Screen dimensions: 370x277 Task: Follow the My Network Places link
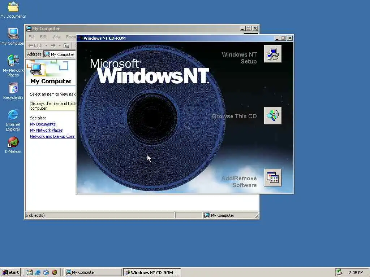[x=46, y=130]
